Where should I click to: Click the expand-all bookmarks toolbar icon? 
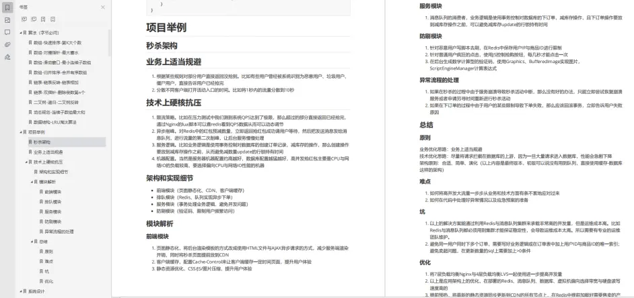click(24, 19)
